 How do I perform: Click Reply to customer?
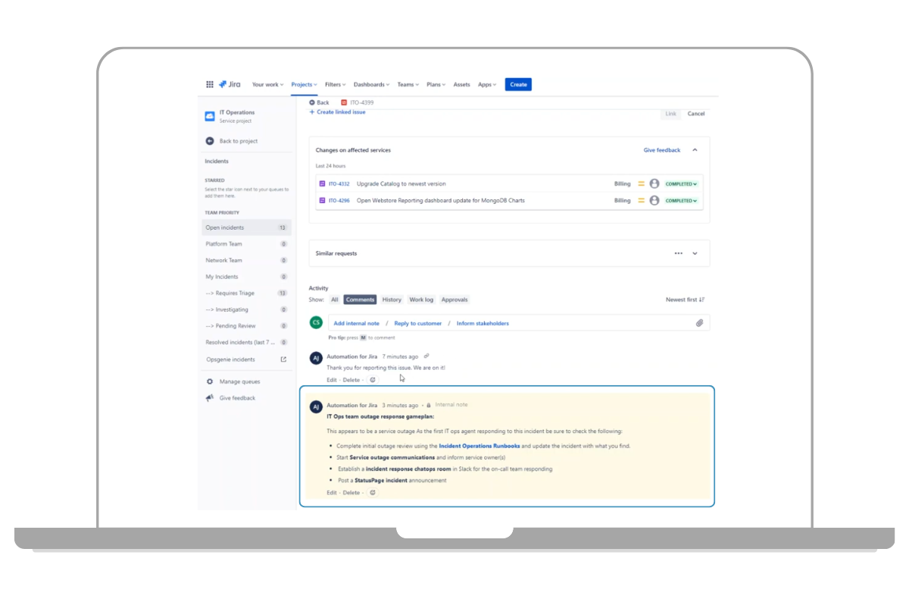click(418, 323)
